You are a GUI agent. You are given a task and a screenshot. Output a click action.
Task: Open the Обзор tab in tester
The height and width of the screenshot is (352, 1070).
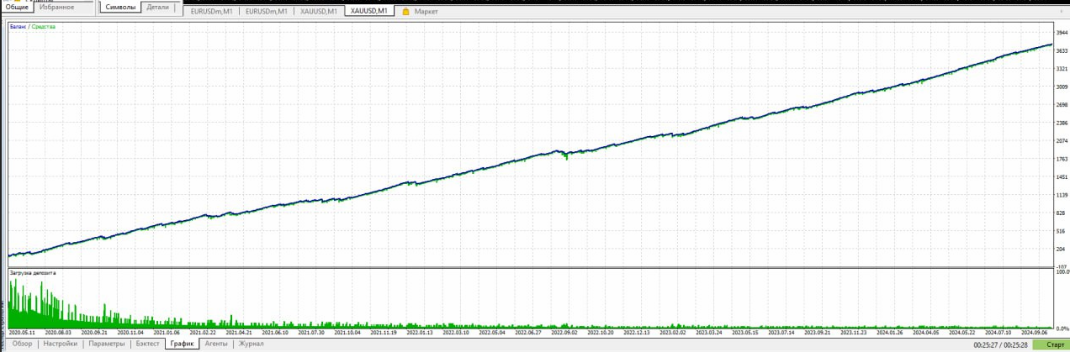(x=22, y=344)
